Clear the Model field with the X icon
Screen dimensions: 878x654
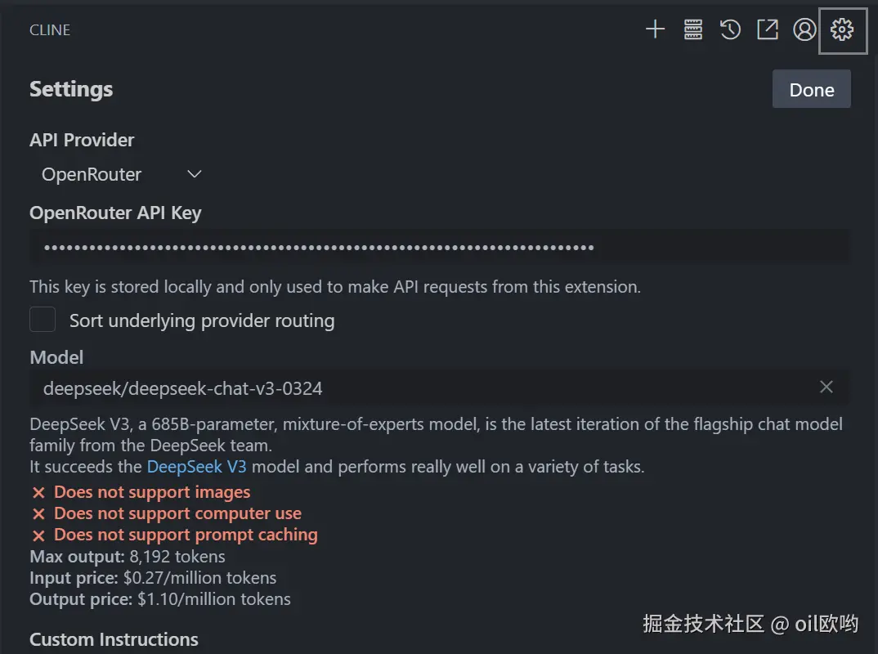[826, 387]
